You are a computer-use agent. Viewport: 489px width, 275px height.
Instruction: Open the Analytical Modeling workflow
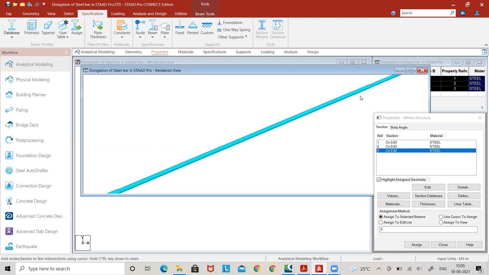coord(35,64)
